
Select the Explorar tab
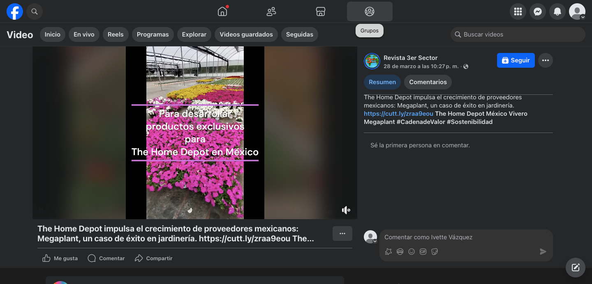point(194,34)
